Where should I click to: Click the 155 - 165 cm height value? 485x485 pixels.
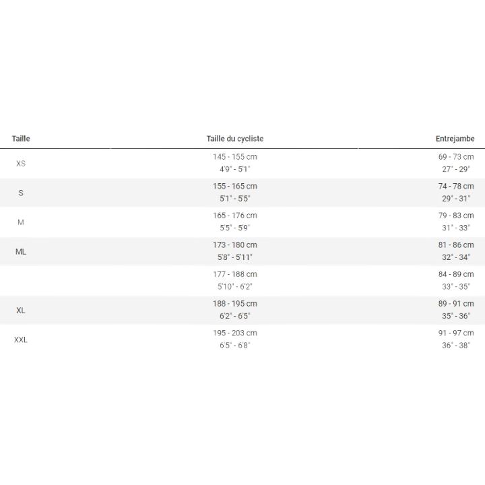point(235,187)
